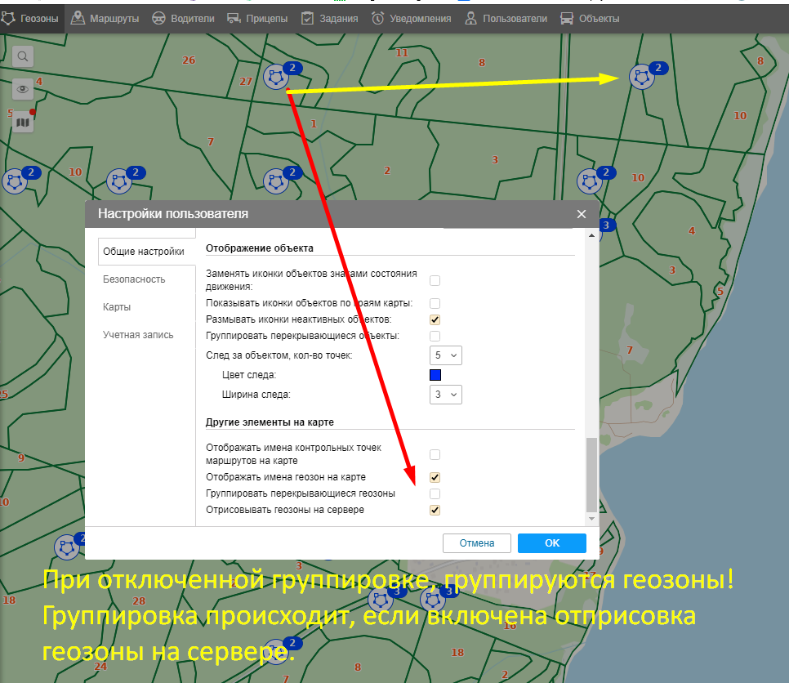Screen dimensions: 789x683
Task: Click the Отмена cancel button
Action: (x=477, y=543)
